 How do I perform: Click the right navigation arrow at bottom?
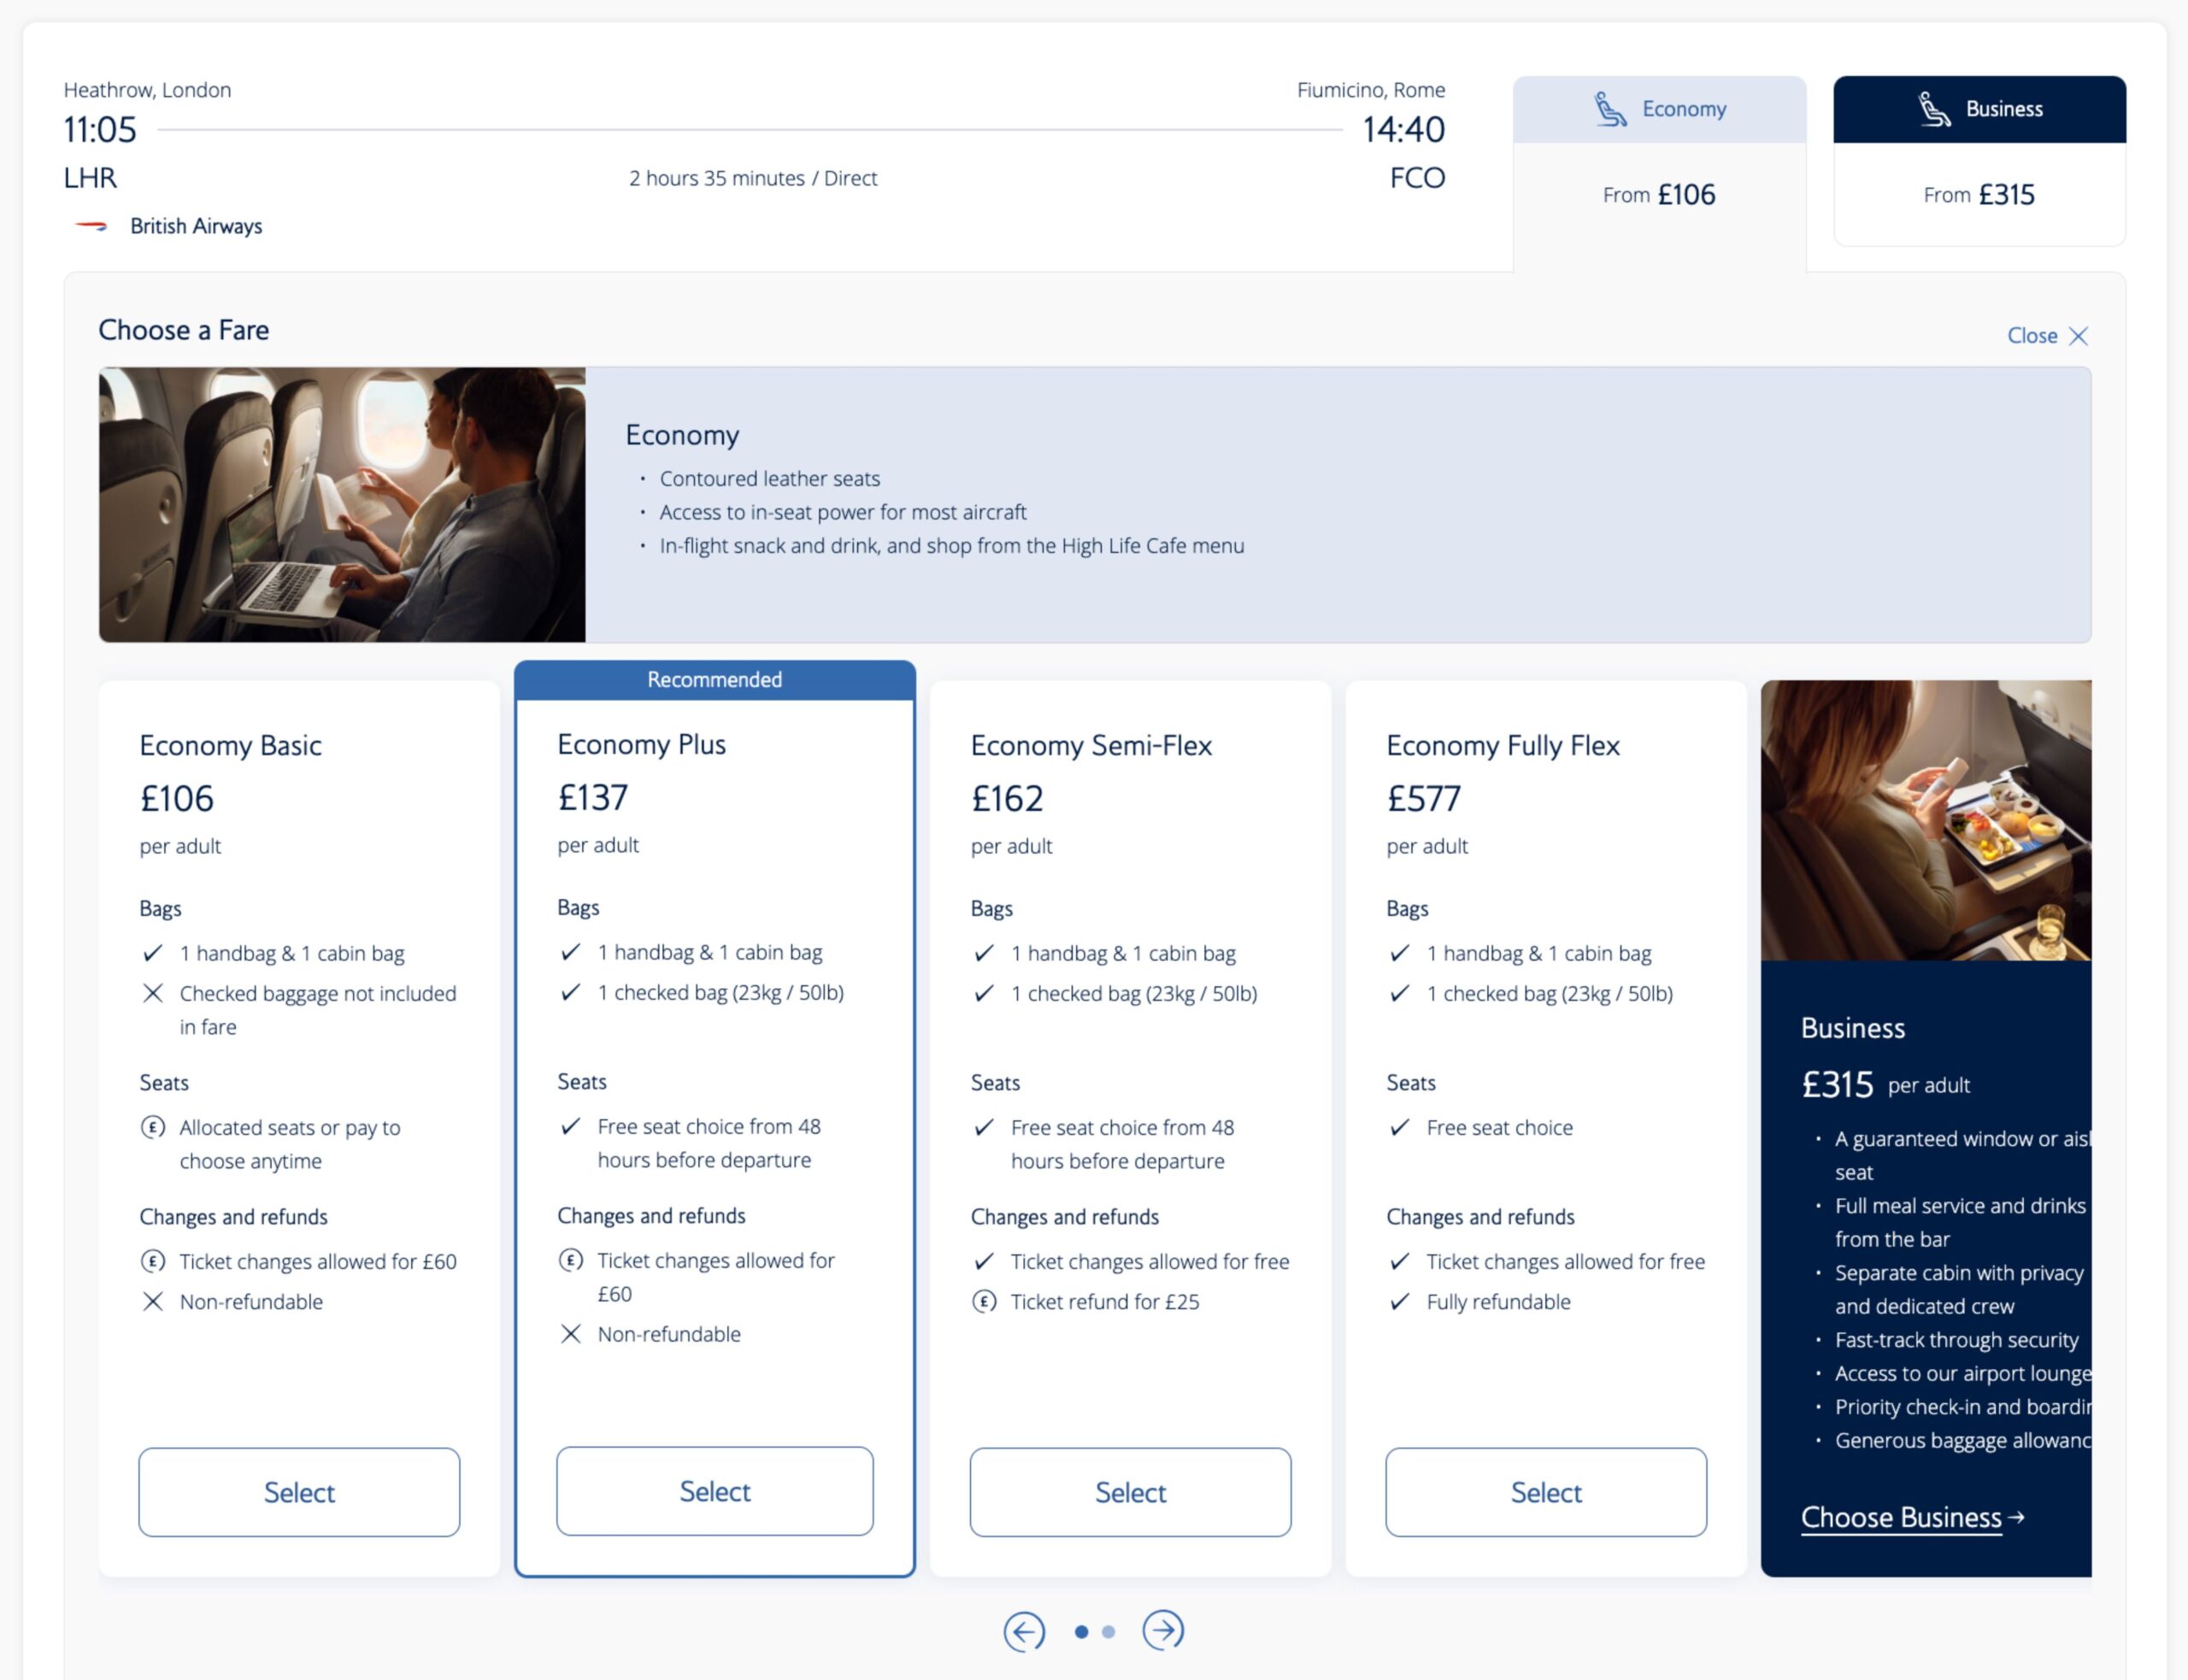coord(1163,1630)
